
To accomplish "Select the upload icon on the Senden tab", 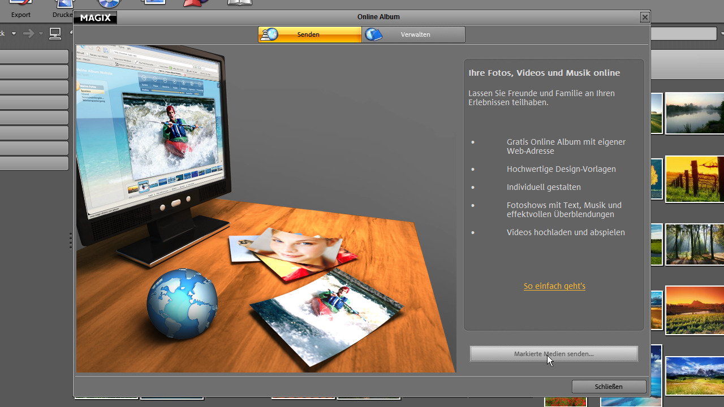I will click(269, 34).
